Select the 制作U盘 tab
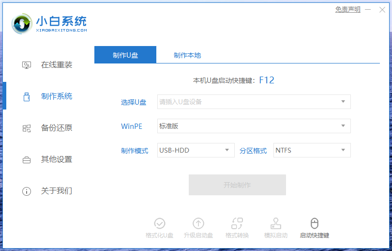392x251 pixels. (125, 55)
